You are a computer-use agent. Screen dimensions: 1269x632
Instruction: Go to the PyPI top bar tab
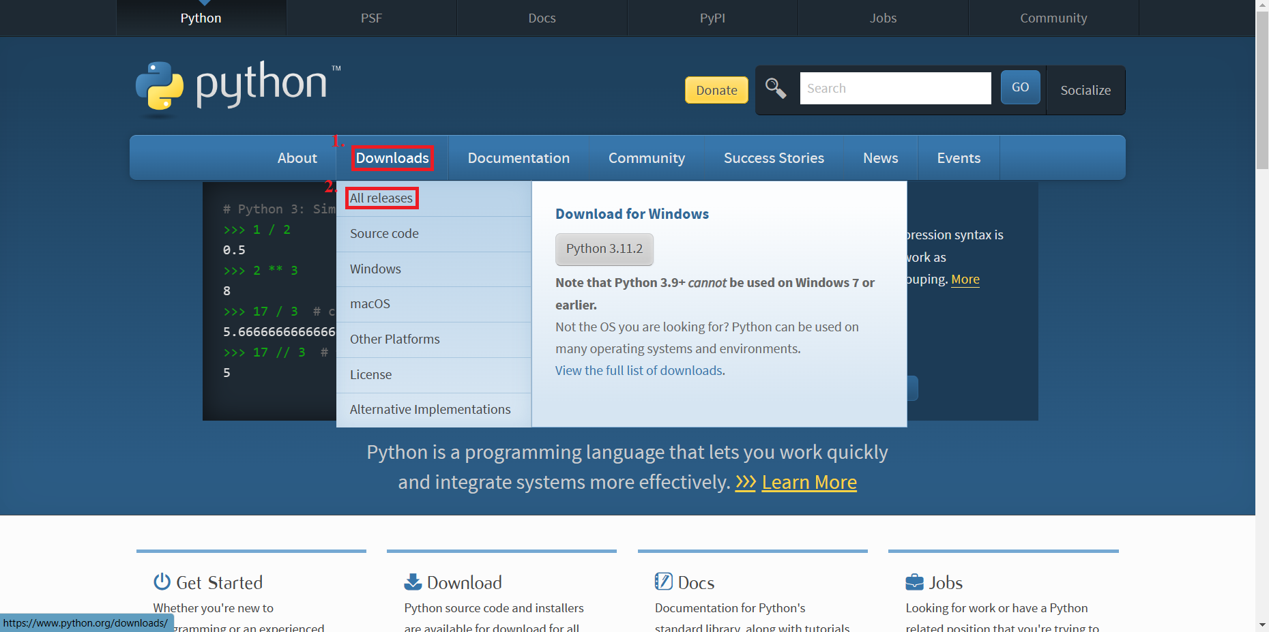coord(713,18)
